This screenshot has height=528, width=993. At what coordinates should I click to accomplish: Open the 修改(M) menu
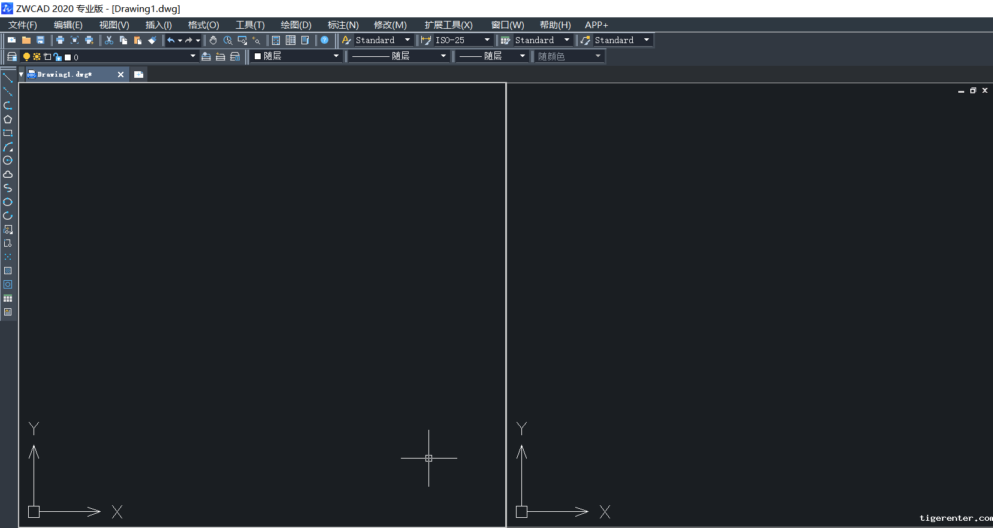click(390, 25)
